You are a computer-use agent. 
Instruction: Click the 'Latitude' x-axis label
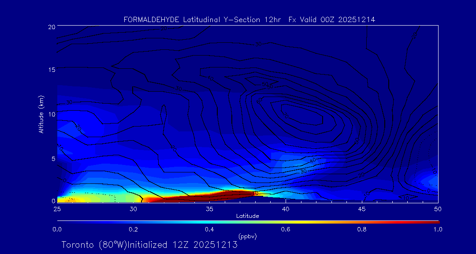(x=247, y=216)
